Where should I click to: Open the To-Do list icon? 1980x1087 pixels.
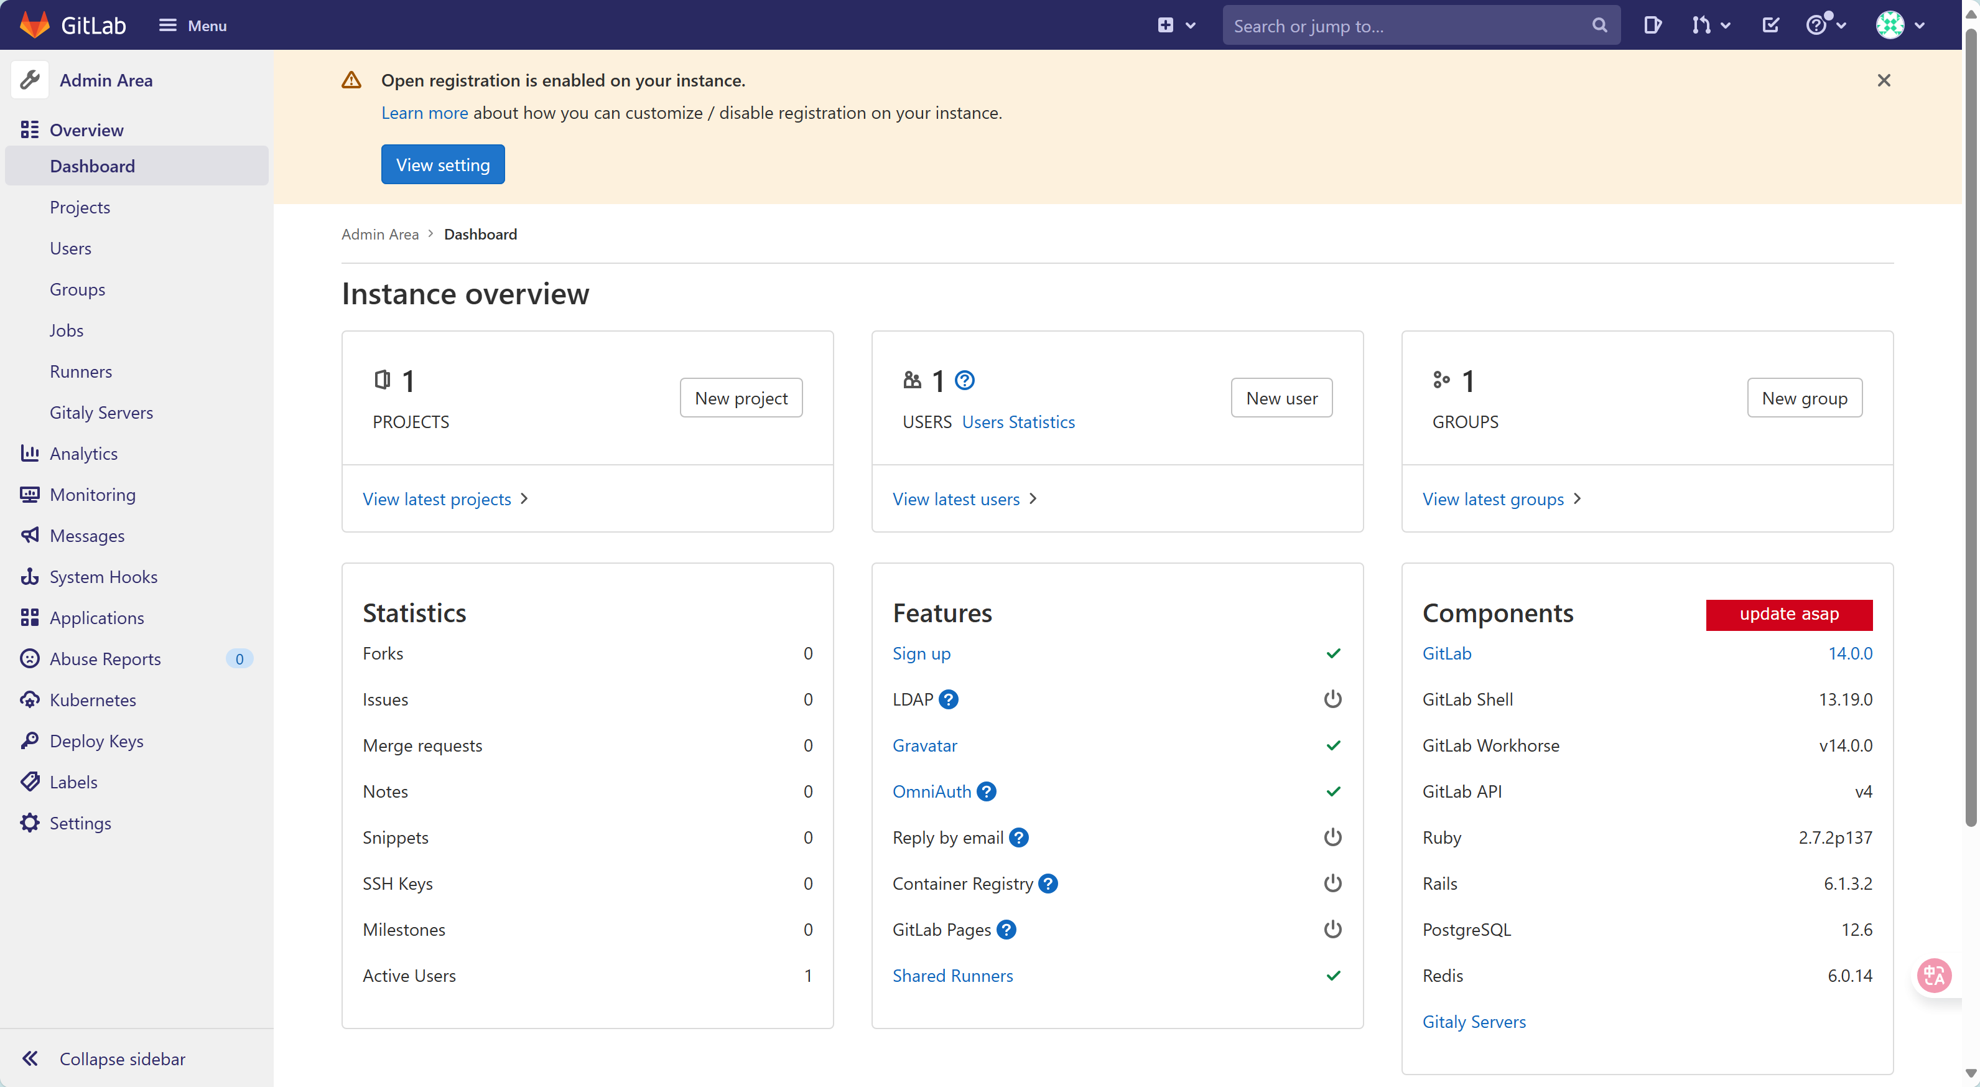pos(1770,26)
